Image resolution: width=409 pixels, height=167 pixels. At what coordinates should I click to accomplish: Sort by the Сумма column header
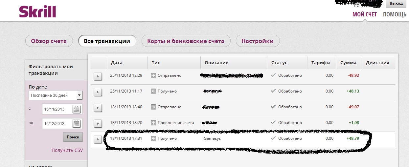(348, 63)
